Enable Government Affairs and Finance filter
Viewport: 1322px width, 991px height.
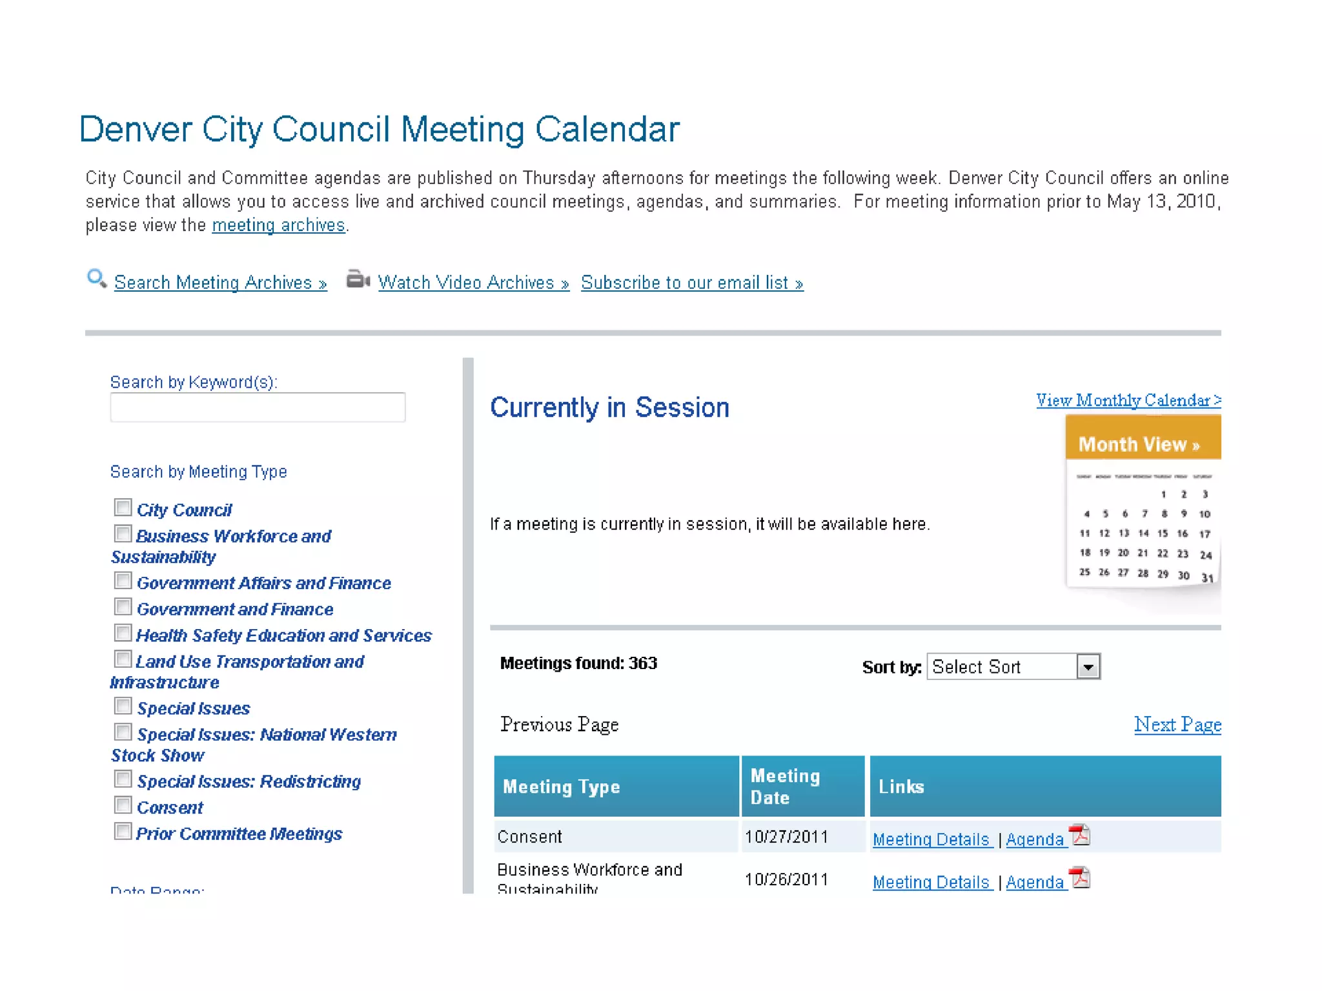coord(123,581)
